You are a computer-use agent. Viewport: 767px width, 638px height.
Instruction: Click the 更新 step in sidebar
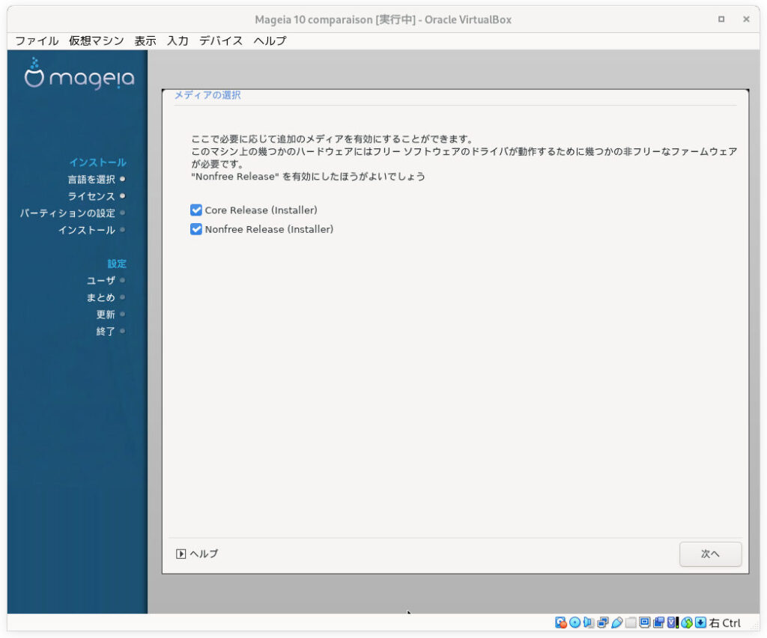106,315
